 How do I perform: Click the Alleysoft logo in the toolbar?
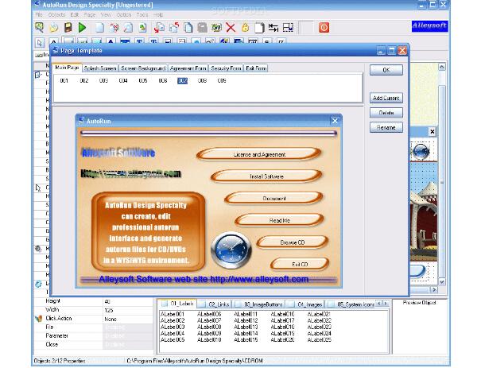tap(430, 26)
